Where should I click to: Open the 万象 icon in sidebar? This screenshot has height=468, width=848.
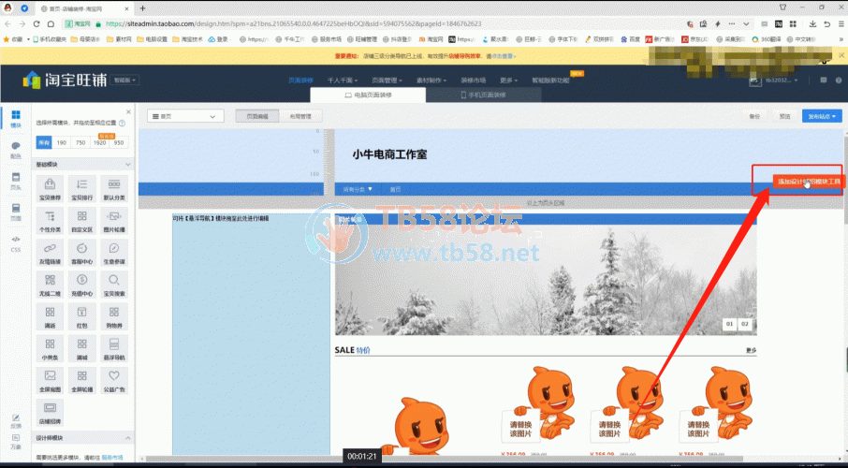(16, 442)
